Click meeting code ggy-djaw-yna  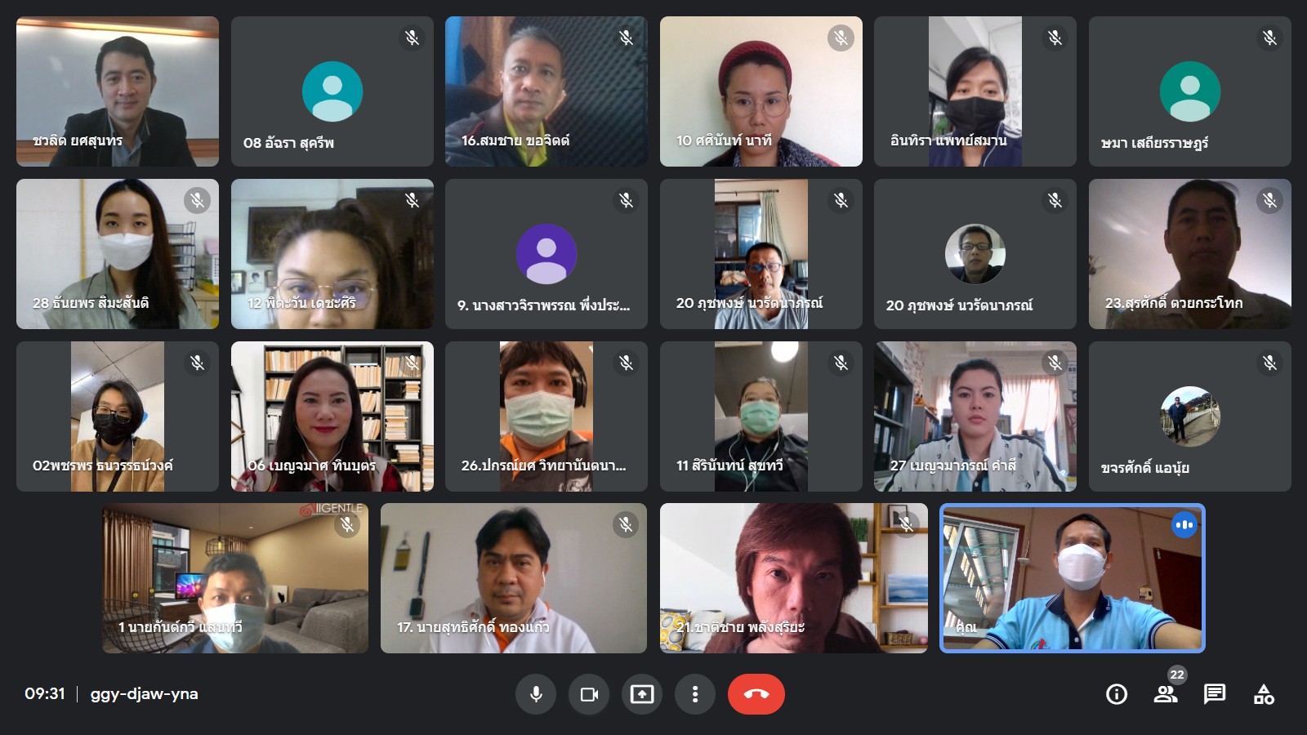point(145,694)
